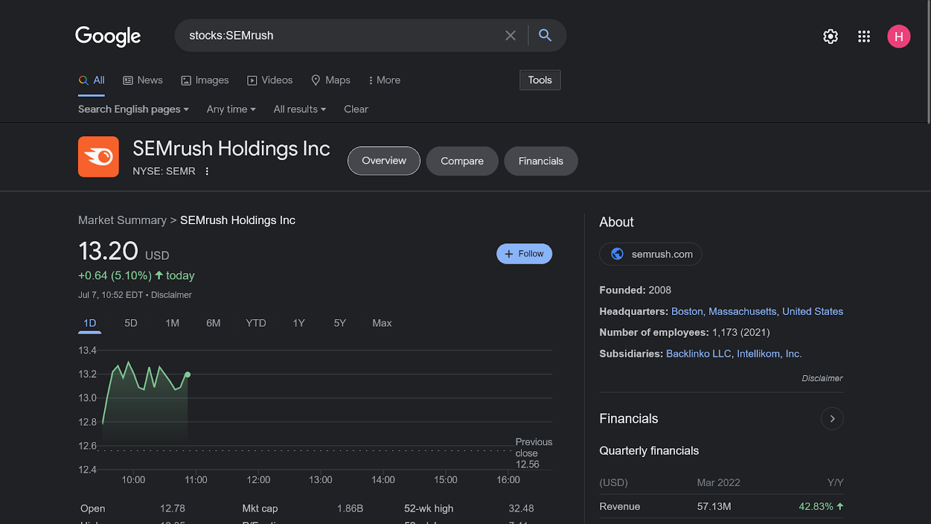Open the More search menu

(x=385, y=80)
